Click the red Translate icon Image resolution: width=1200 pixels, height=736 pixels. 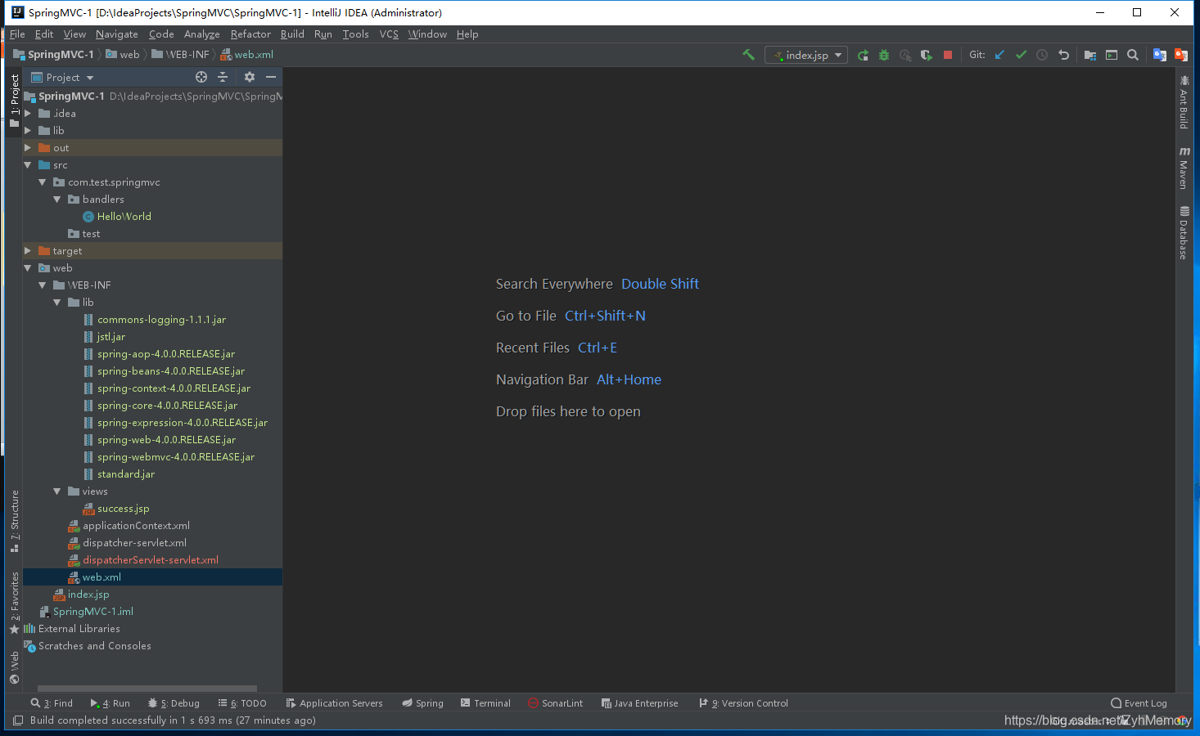(1181, 55)
